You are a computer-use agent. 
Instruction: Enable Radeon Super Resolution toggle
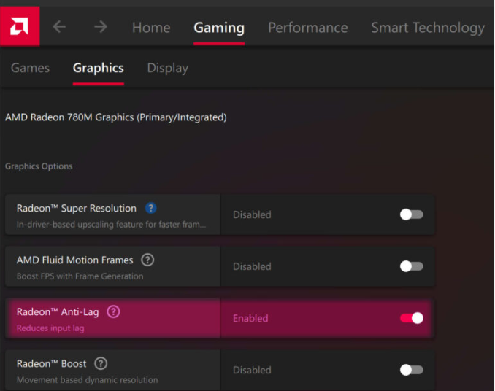[x=411, y=214]
